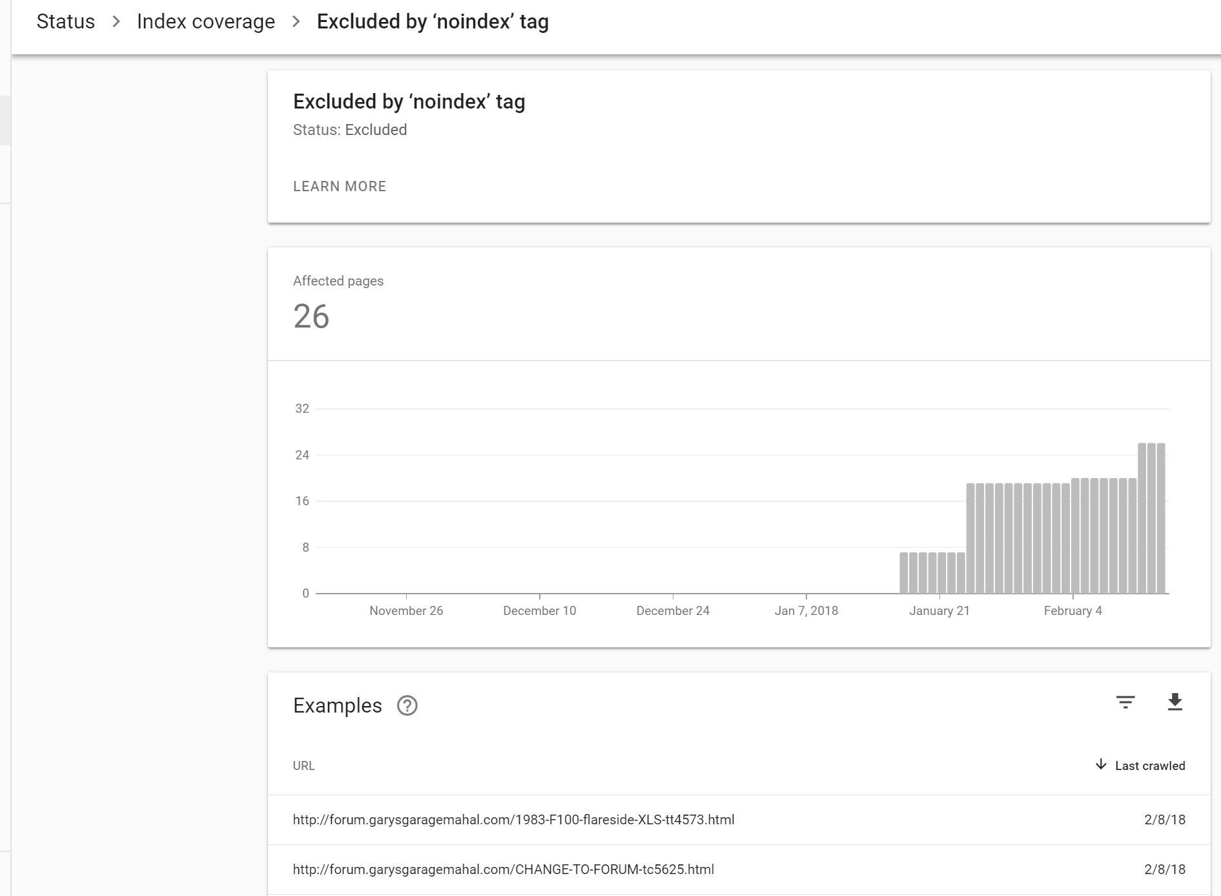This screenshot has height=896, width=1221.
Task: Click the chart bar above February 4
Action: point(1075,536)
